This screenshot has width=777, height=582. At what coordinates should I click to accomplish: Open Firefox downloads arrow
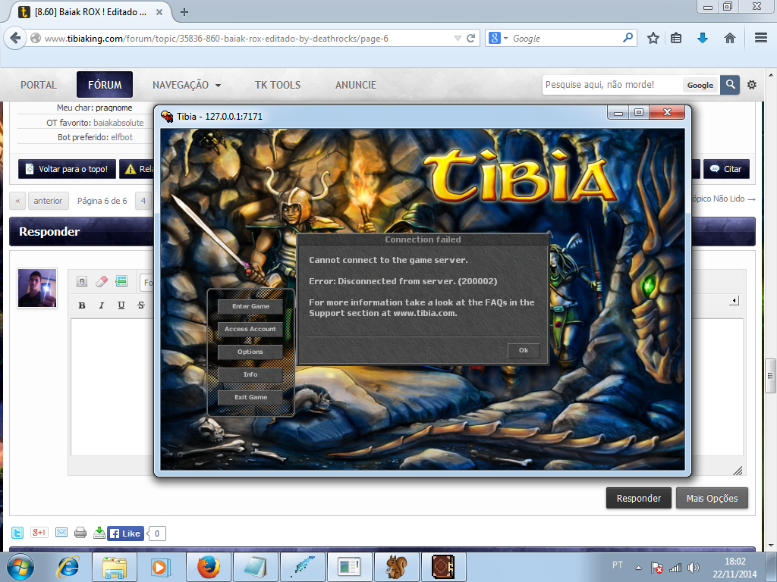point(702,38)
